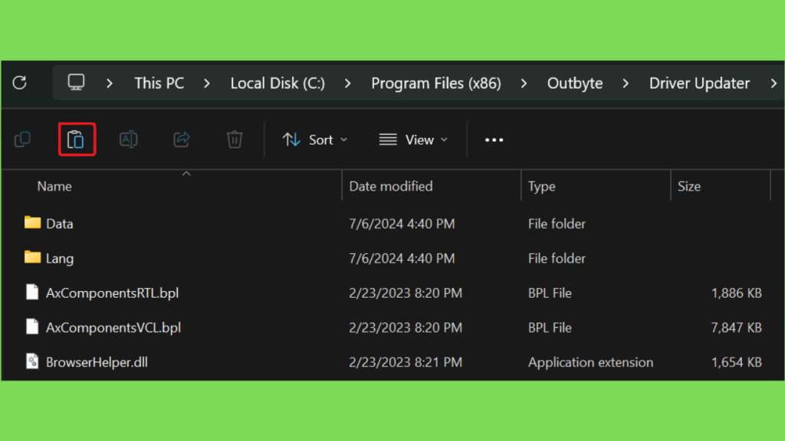Open the Sort dropdown

(315, 139)
